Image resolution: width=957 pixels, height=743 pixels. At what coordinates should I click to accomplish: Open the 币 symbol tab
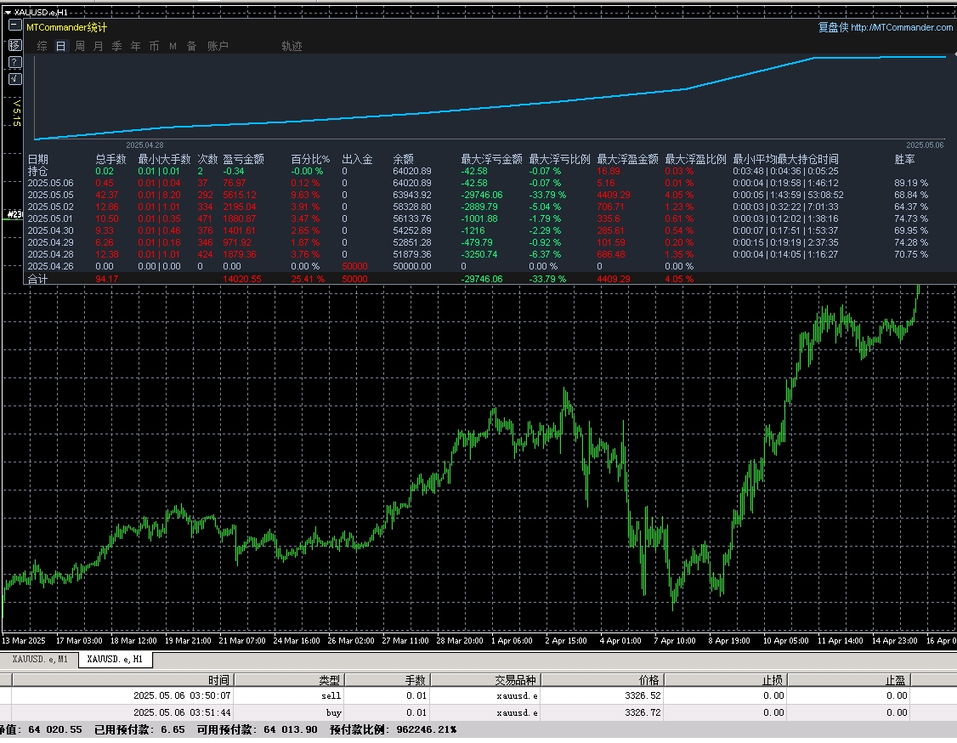(155, 47)
